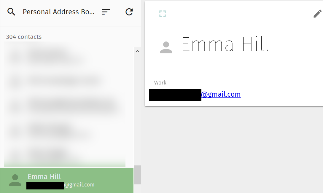Click the large avatar beside Emma Hill heading
Viewport: 323px width, 193px height.
pyautogui.click(x=166, y=47)
